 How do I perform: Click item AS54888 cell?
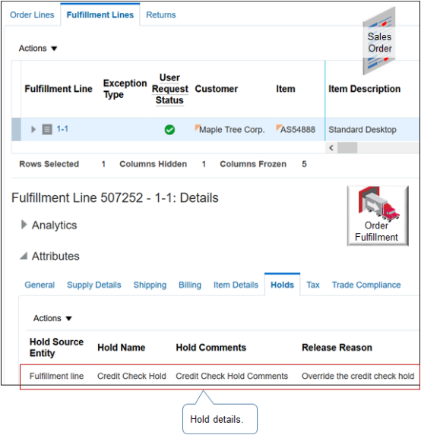point(296,129)
